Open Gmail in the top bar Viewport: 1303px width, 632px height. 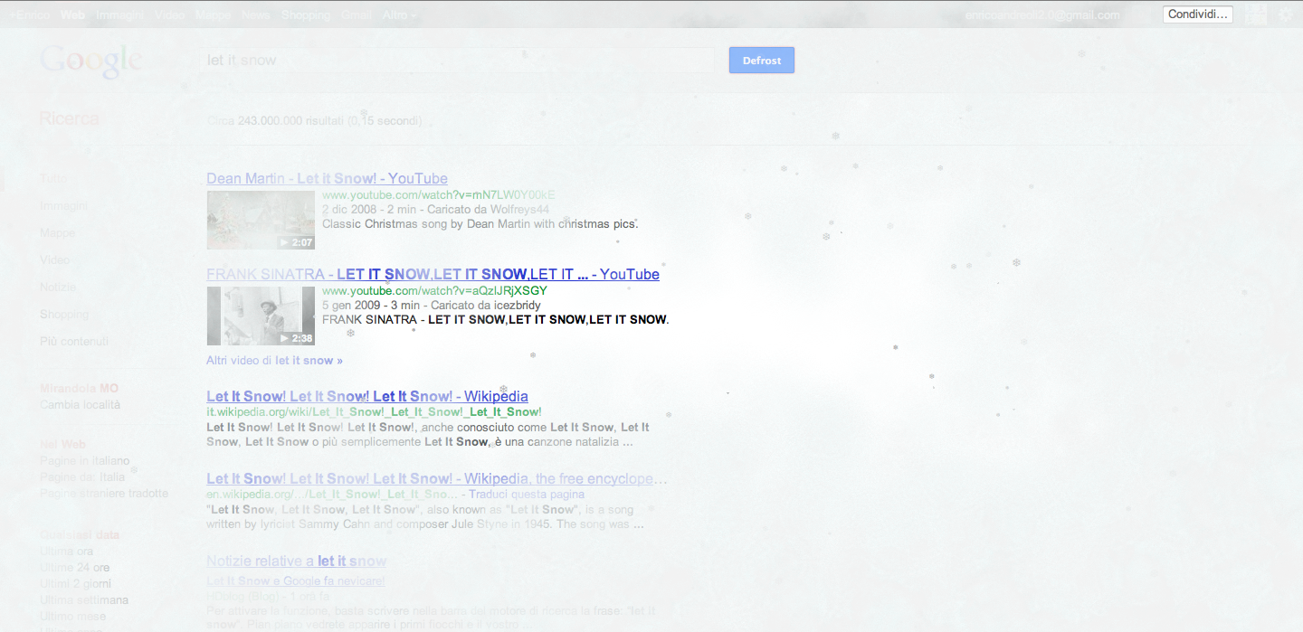pos(357,14)
